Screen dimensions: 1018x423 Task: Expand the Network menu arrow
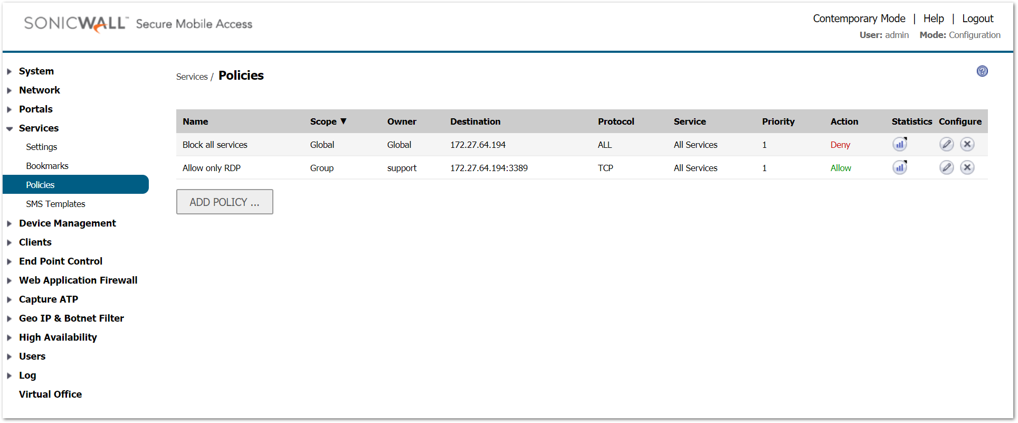[9, 90]
